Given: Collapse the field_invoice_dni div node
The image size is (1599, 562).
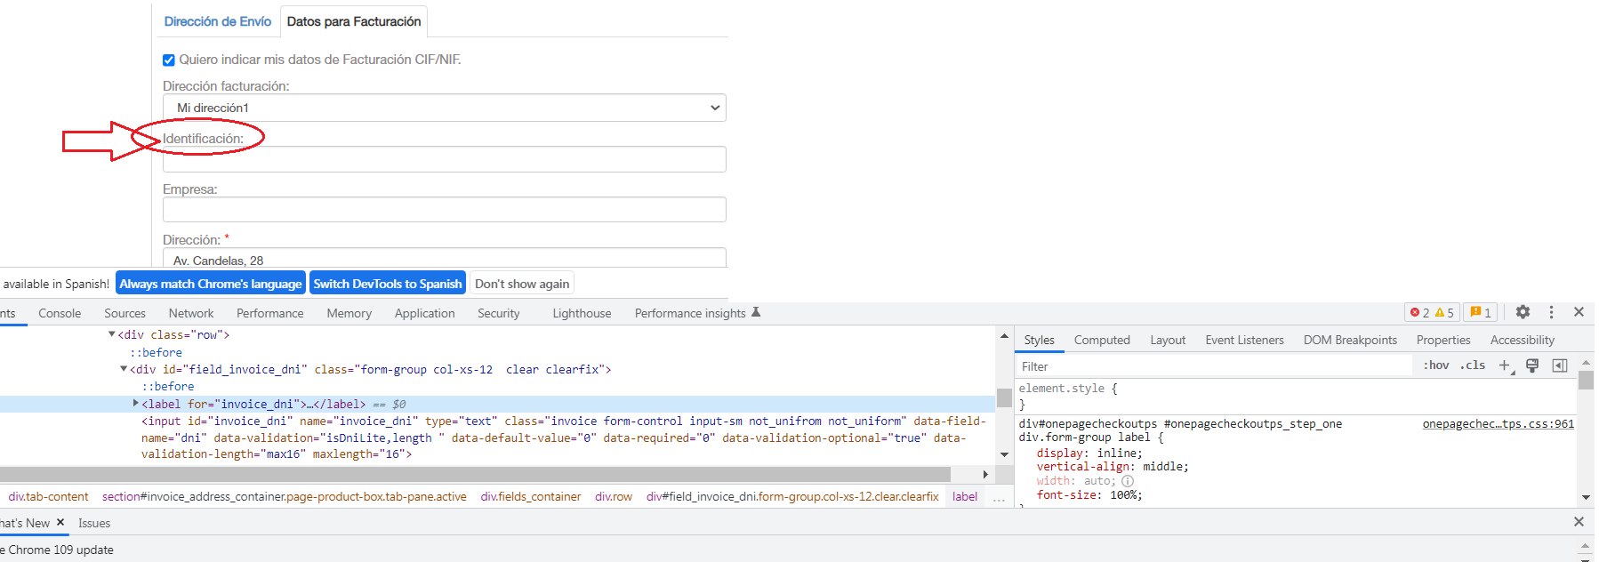Looking at the screenshot, I should (x=124, y=369).
